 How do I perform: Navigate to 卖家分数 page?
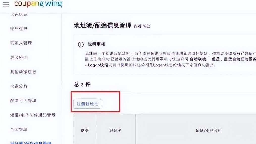tap(19, 86)
